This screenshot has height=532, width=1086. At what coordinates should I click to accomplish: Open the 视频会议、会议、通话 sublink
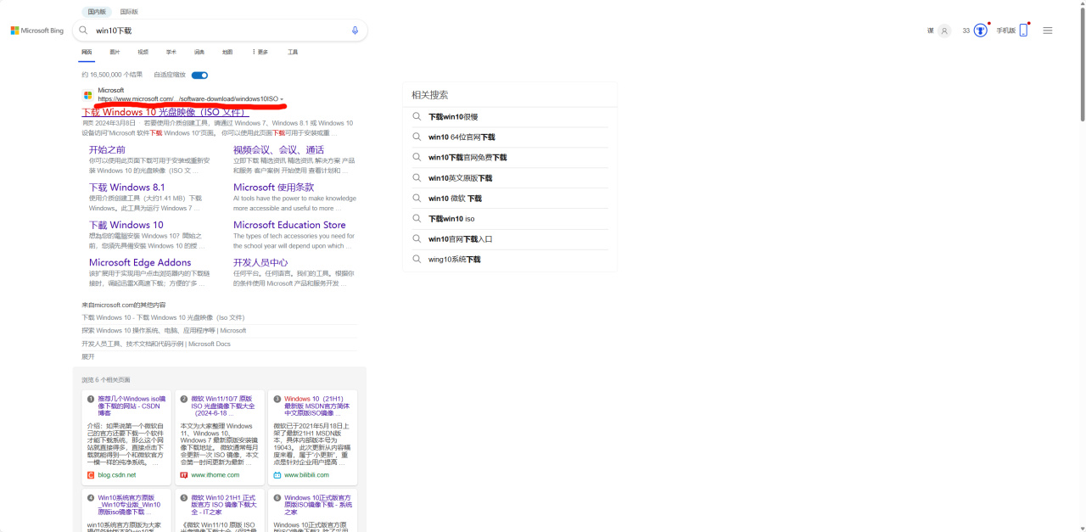pyautogui.click(x=278, y=149)
